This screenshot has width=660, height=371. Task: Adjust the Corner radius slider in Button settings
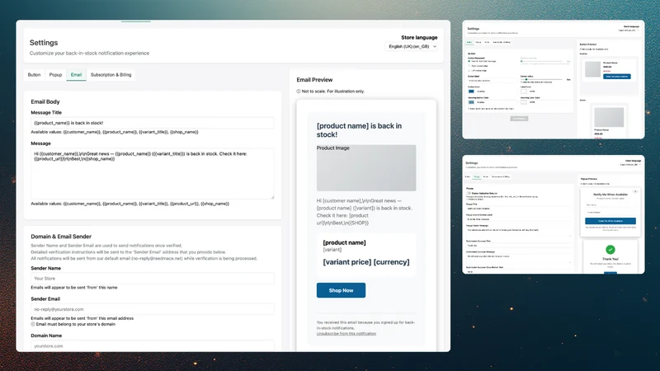[x=542, y=79]
